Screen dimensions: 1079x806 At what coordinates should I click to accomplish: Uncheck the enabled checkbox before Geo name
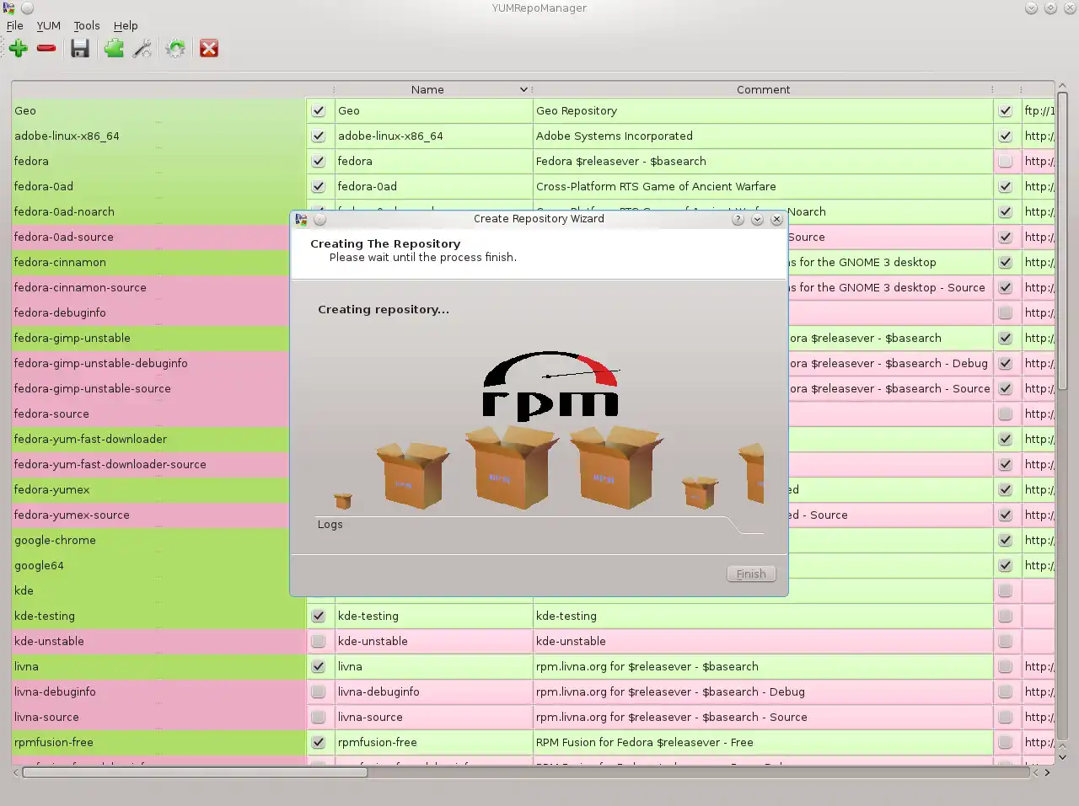tap(318, 110)
